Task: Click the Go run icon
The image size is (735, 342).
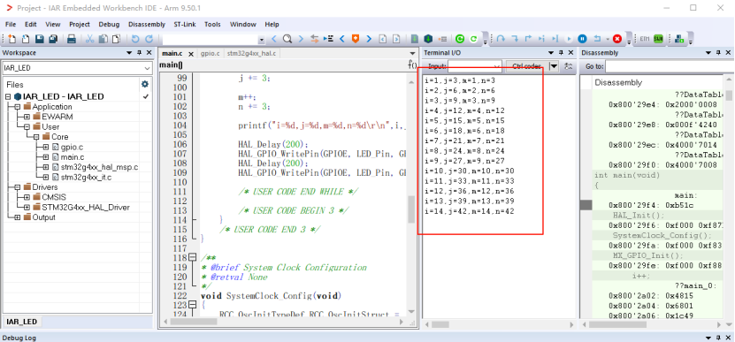Action: click(569, 39)
